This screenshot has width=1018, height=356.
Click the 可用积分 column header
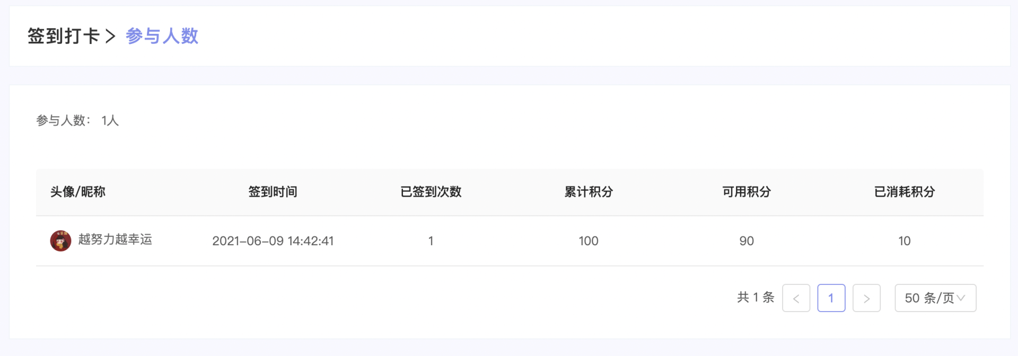pos(747,192)
